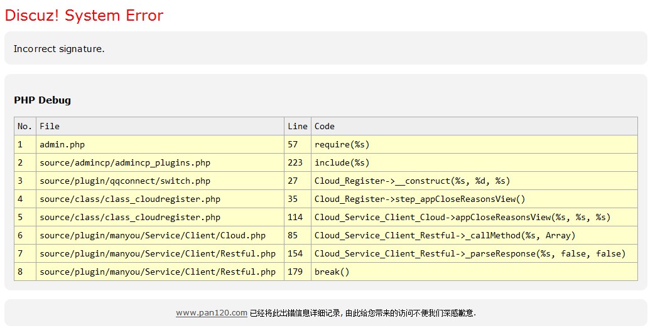
Task: Click the Cloud.php file path in row 6
Action: (153, 235)
